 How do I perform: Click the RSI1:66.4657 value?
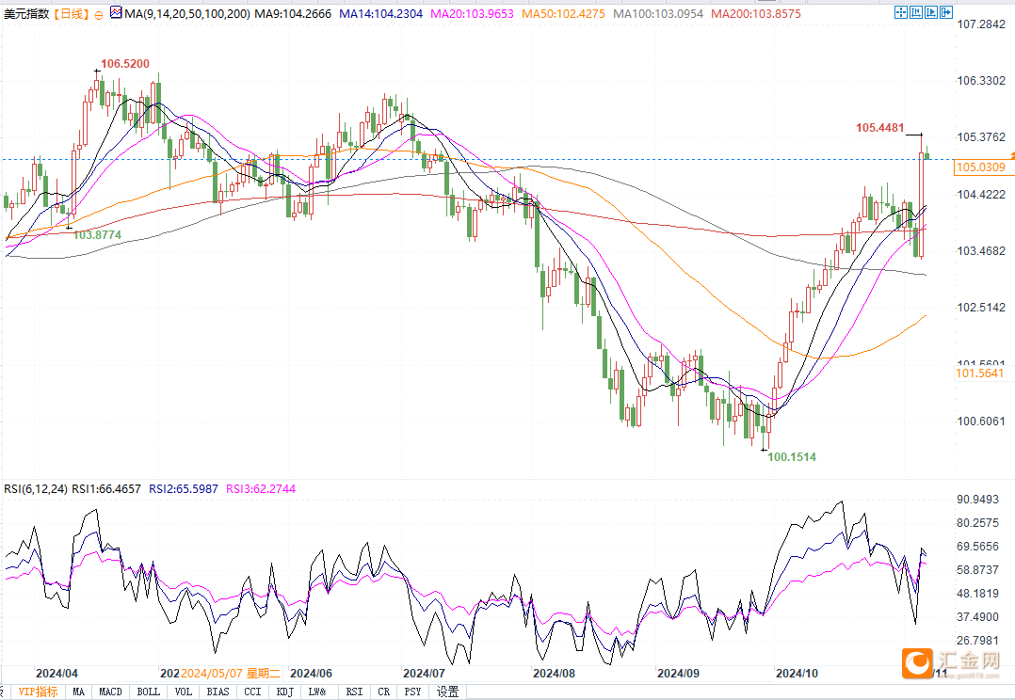point(106,489)
